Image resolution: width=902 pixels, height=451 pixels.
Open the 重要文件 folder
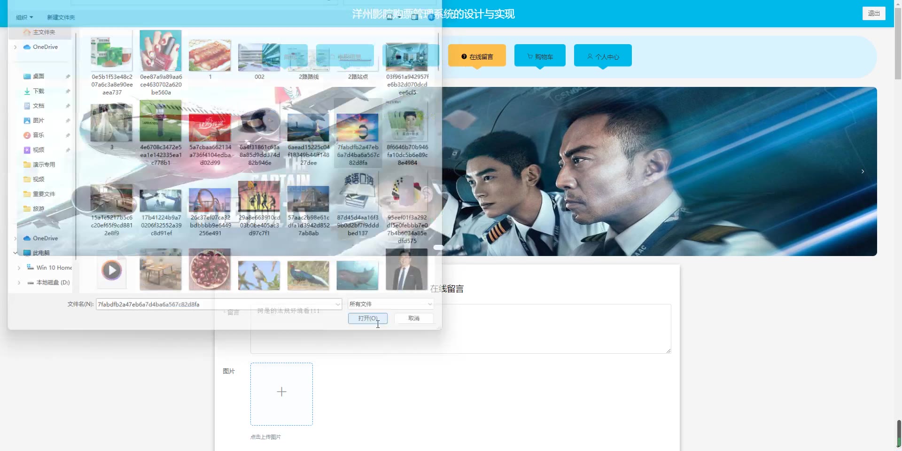(x=43, y=194)
